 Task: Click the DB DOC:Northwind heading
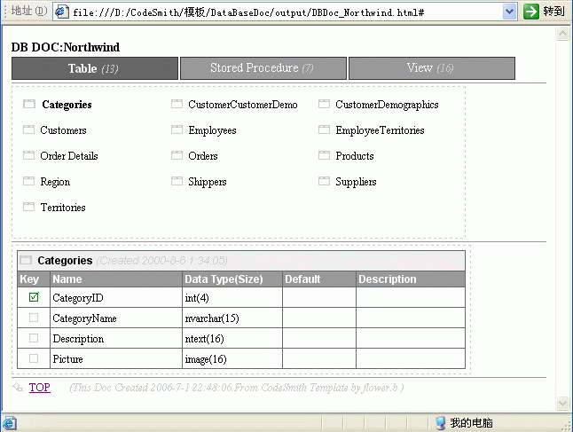point(66,47)
